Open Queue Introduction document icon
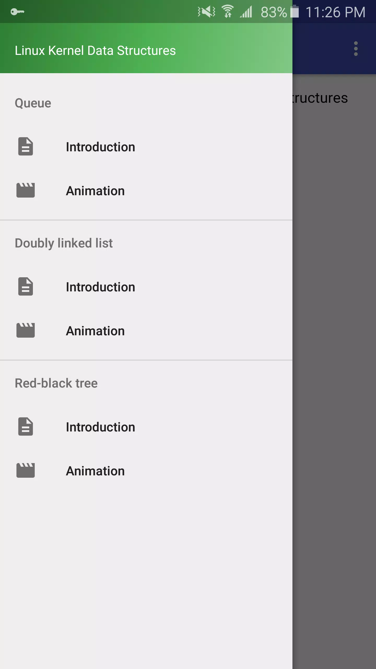This screenshot has width=376, height=669. tap(26, 146)
